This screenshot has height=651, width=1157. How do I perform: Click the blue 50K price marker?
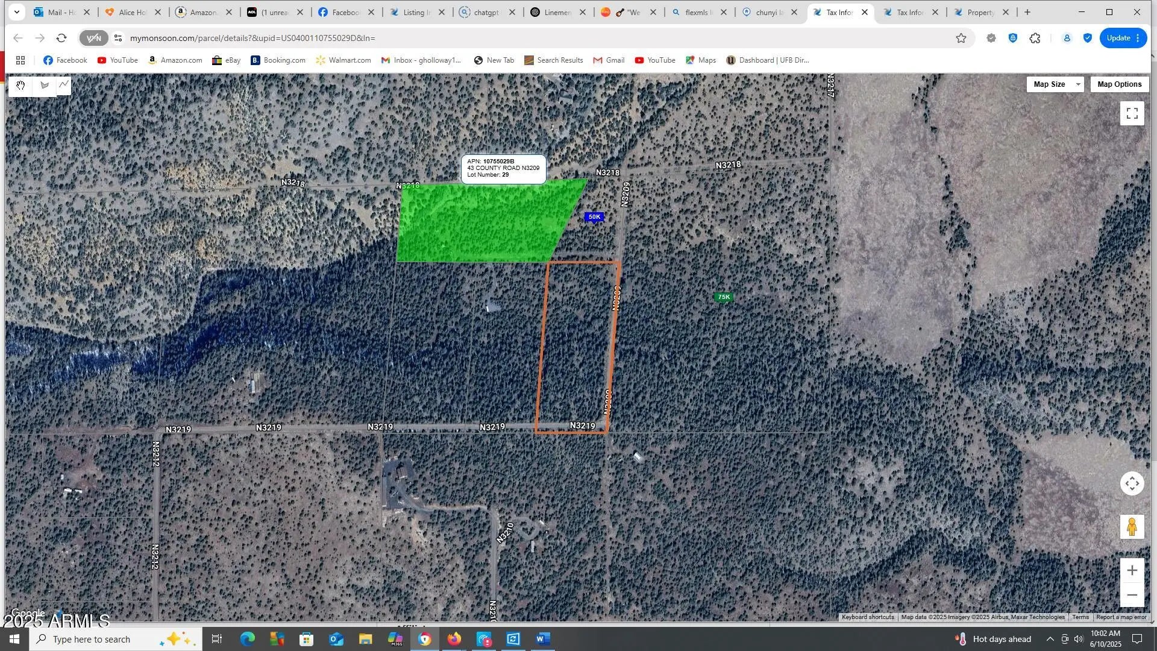pos(594,217)
